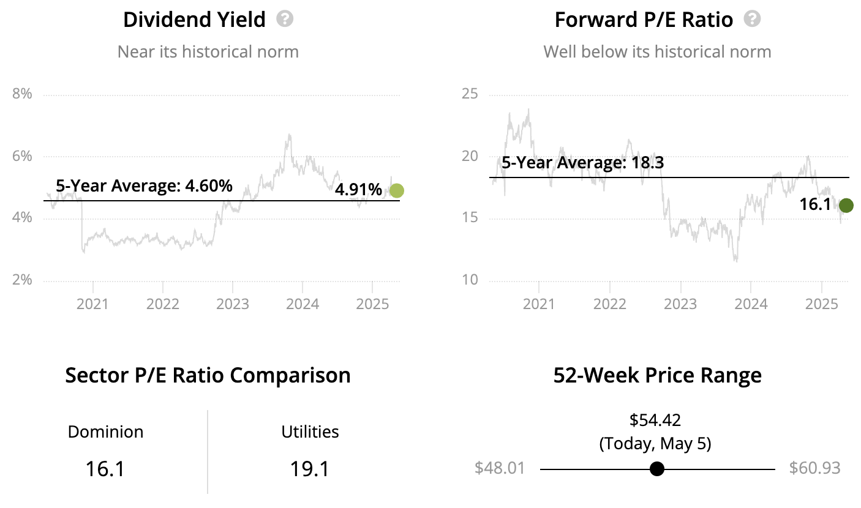Click 2021 on the Forward P/E axis
This screenshot has height=508, width=861.
coord(540,304)
